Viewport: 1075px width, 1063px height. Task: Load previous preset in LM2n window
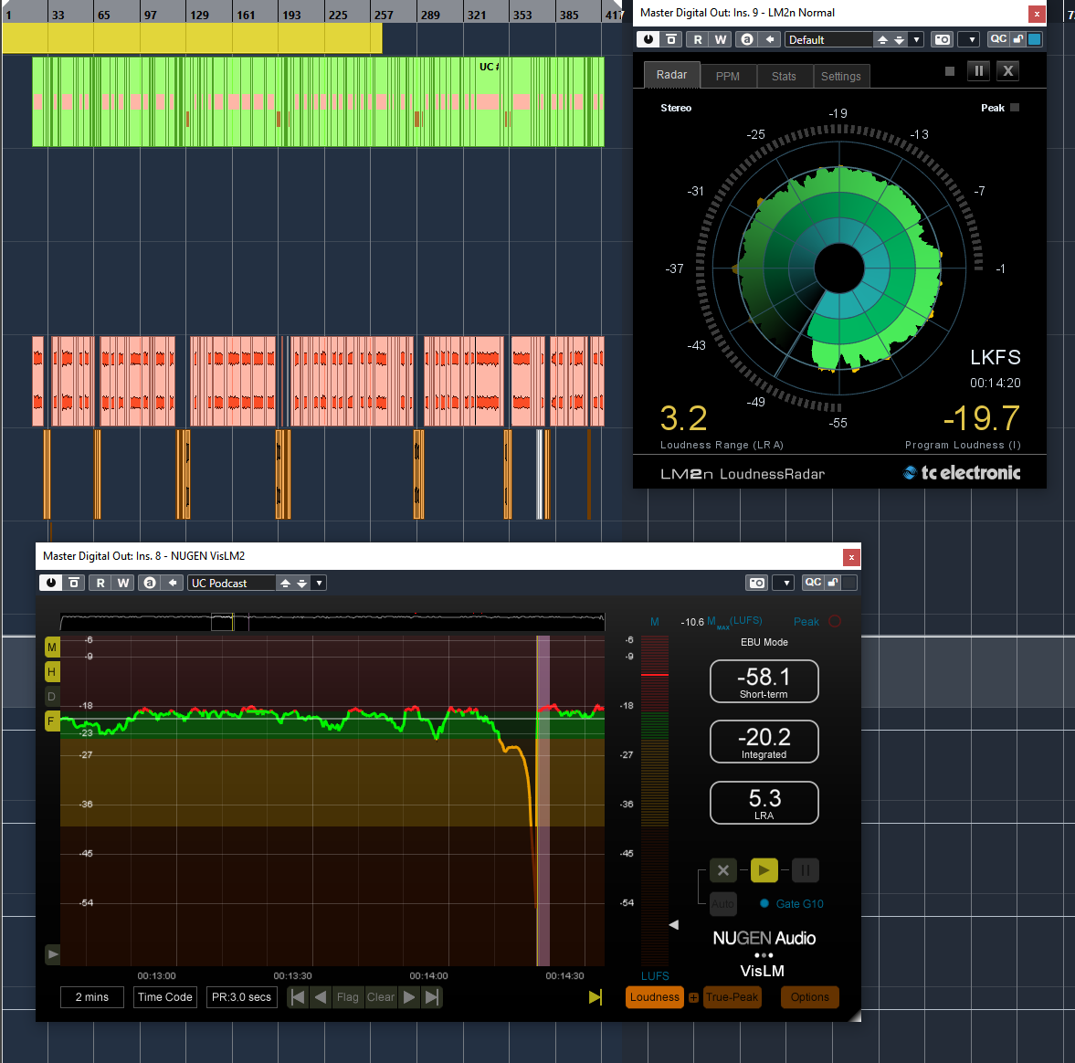[882, 40]
